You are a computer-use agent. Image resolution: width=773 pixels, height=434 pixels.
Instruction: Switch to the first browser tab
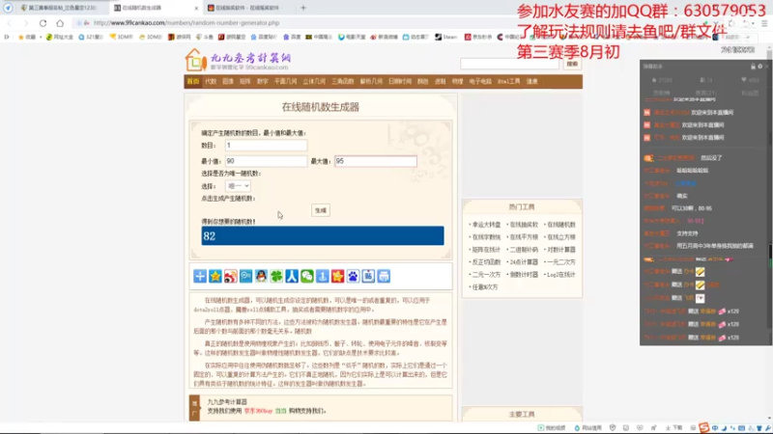pyautogui.click(x=59, y=8)
